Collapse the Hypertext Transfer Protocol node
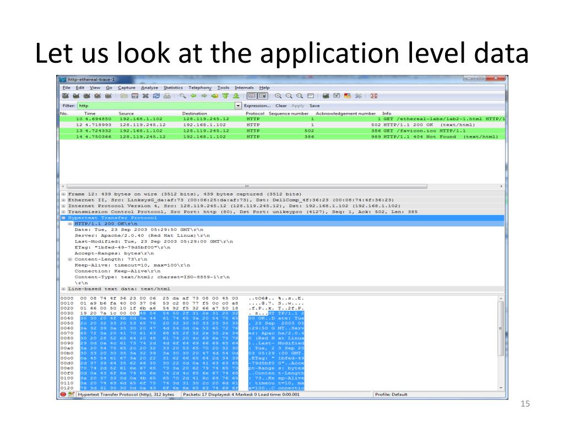This screenshot has width=564, height=423. 63,218
